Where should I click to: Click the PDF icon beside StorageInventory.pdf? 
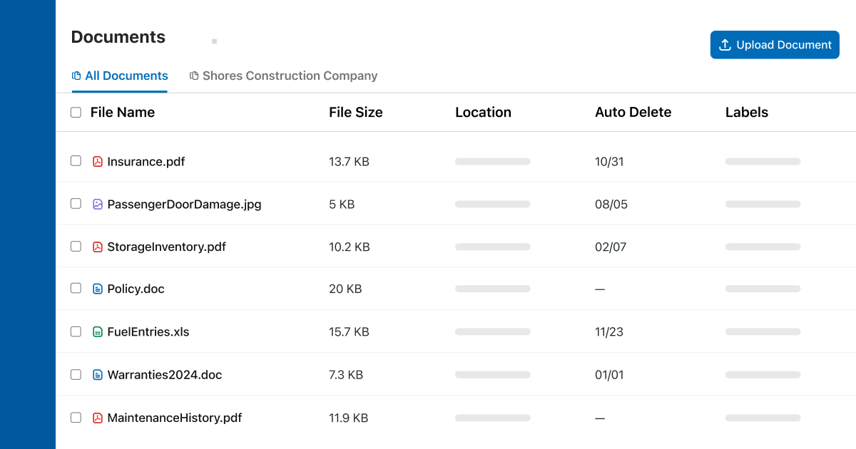coord(98,247)
